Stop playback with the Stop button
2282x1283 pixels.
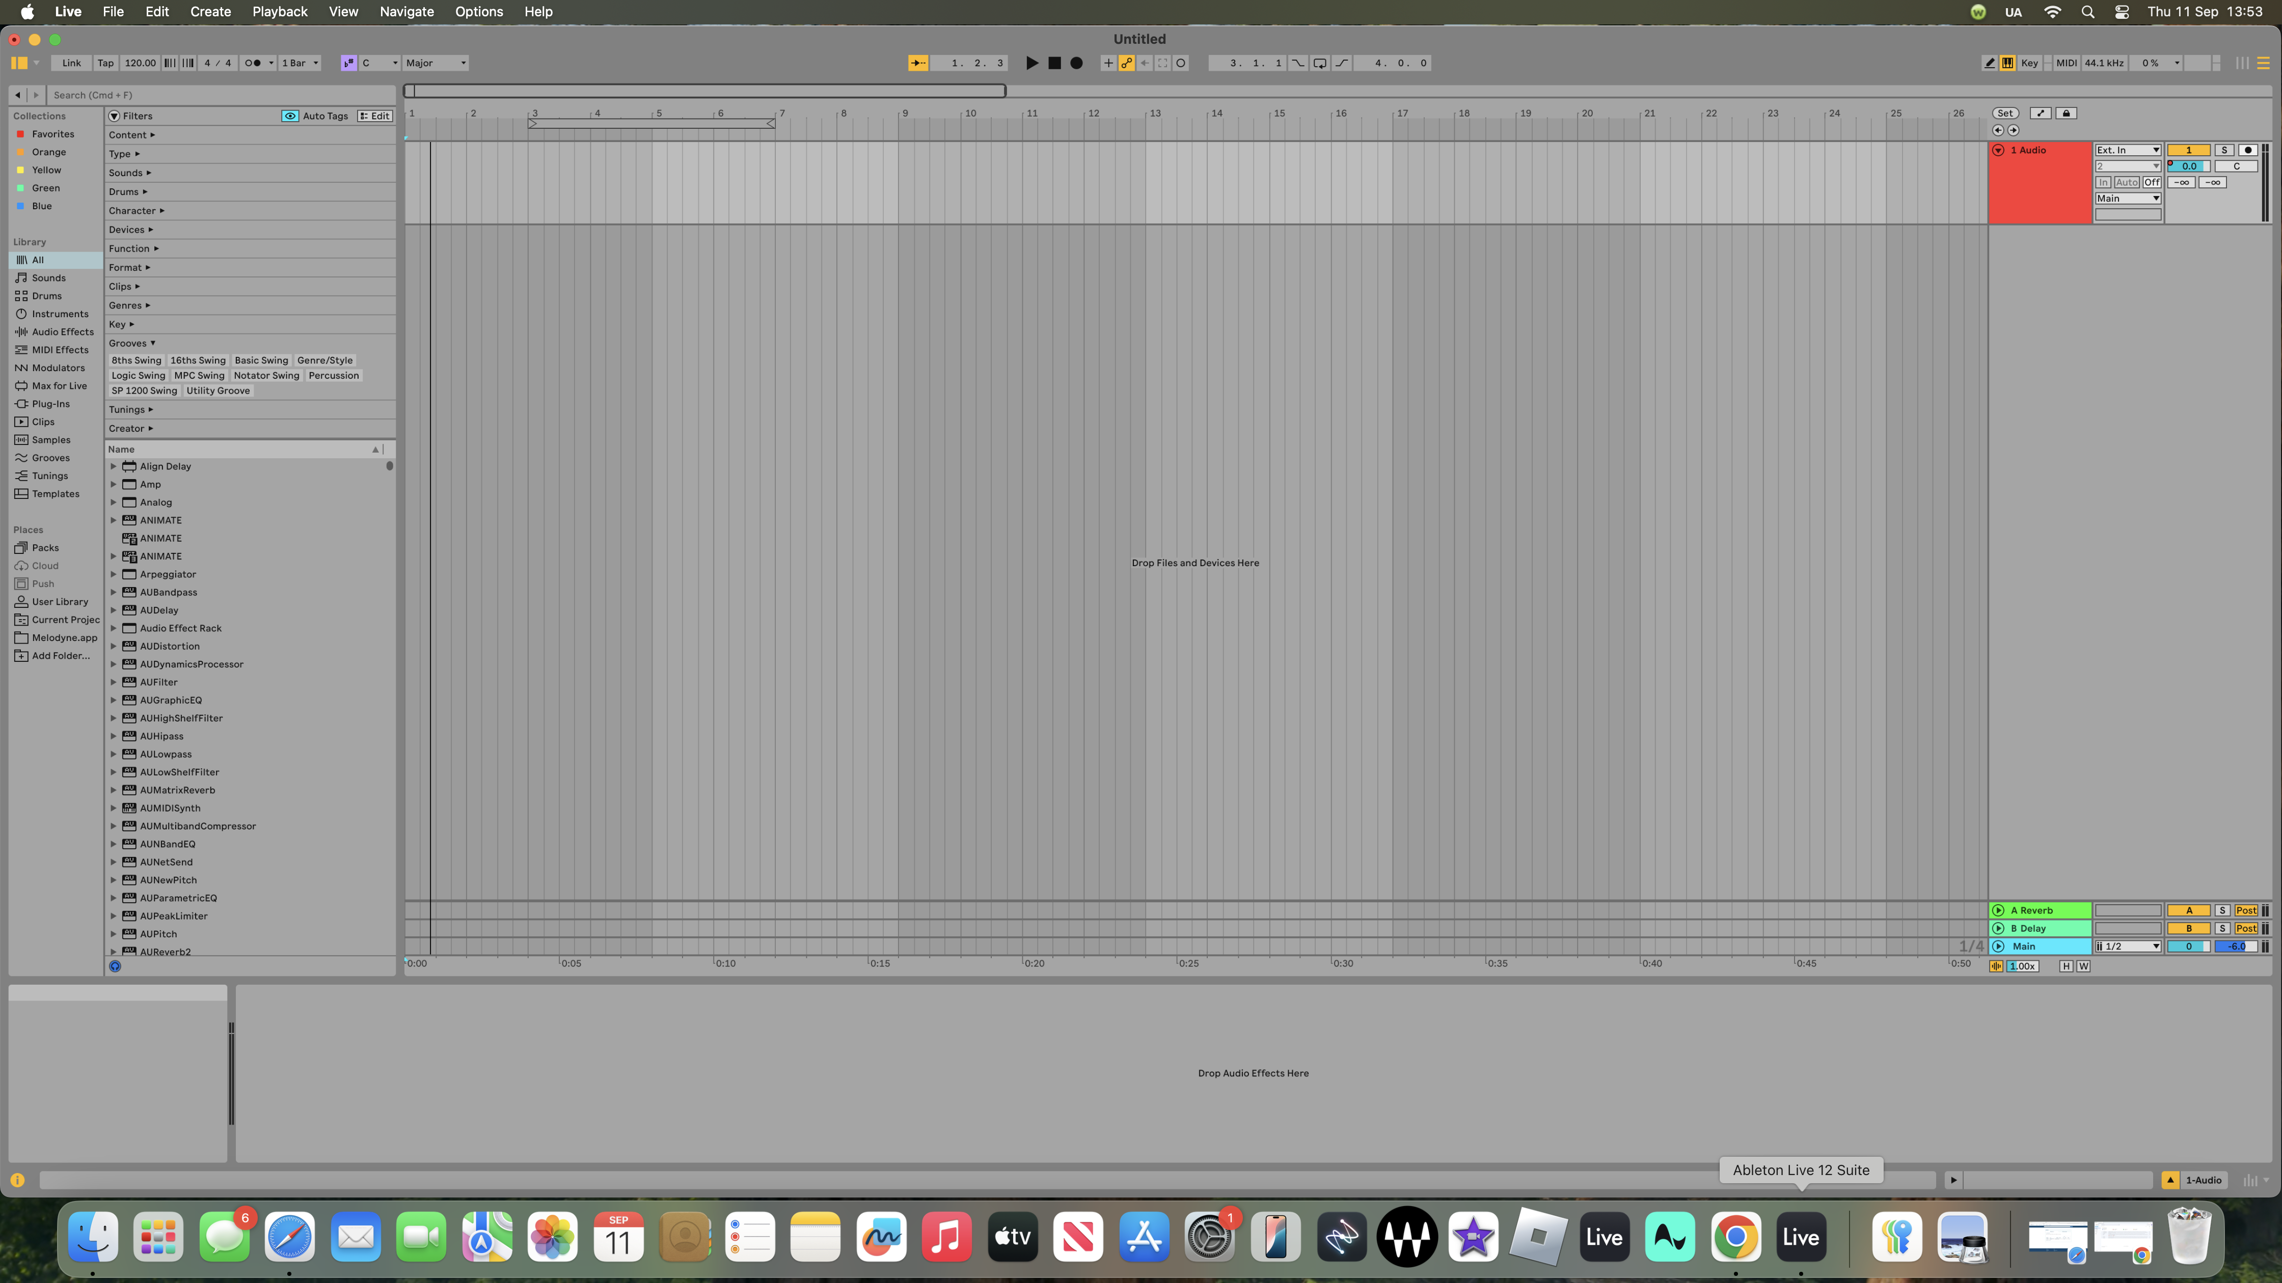click(1054, 63)
